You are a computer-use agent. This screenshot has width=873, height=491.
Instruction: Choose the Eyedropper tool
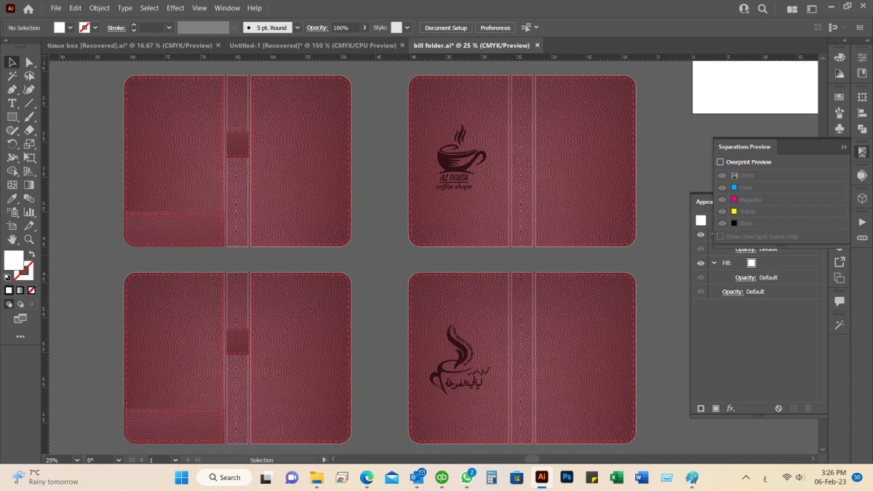[x=12, y=199]
